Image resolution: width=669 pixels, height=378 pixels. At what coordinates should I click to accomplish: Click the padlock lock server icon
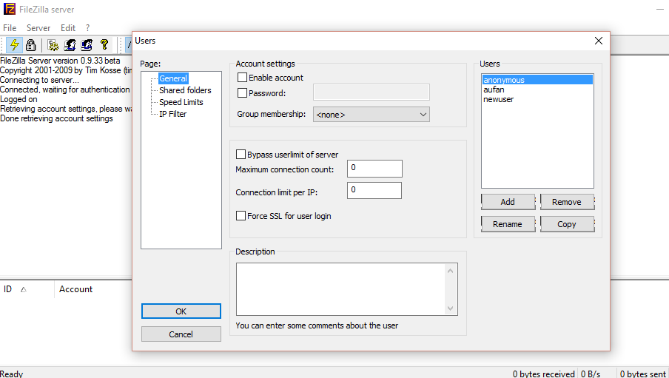[x=30, y=45]
